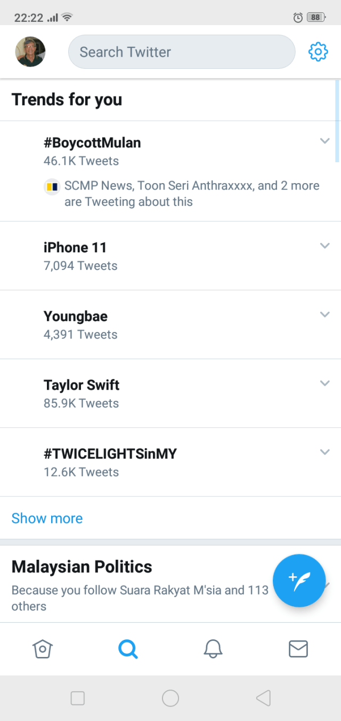The image size is (341, 721).
Task: Open the Notifications bell tab
Action: [x=213, y=649]
